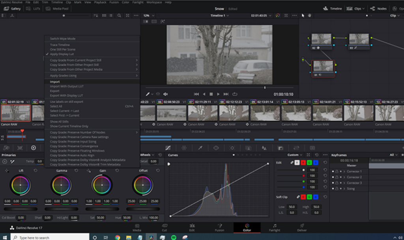Switch to the Deliver page tab
The height and width of the screenshot is (240, 404).
[x=302, y=228]
